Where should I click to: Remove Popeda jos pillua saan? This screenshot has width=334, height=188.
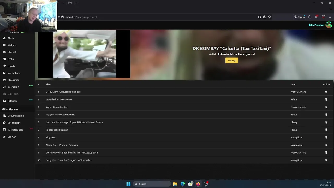click(326, 130)
